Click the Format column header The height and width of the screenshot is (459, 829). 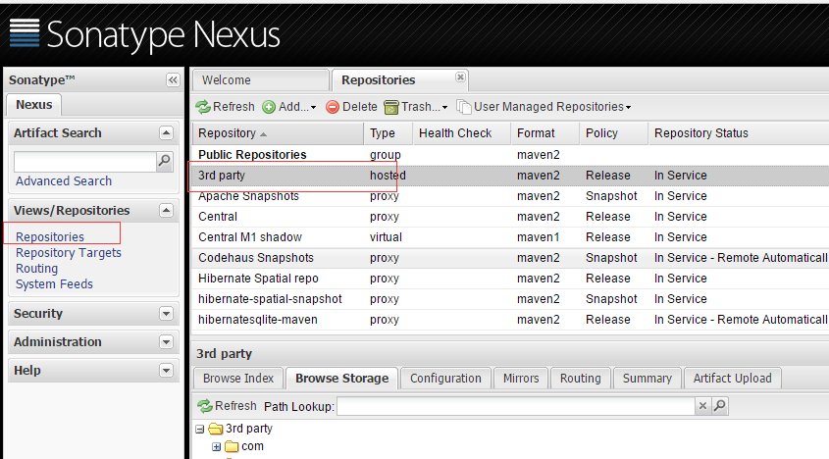coord(545,133)
